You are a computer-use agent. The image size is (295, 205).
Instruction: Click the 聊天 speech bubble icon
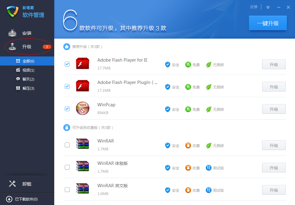[18, 79]
